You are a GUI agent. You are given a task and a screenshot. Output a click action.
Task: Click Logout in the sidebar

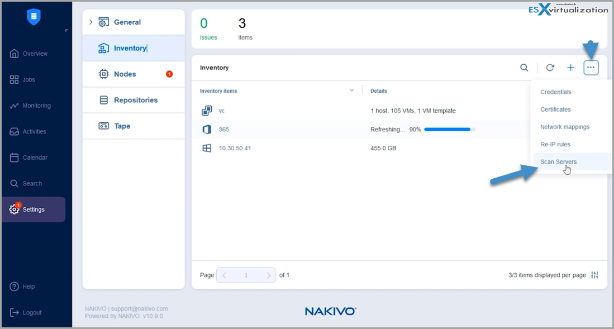pyautogui.click(x=26, y=313)
